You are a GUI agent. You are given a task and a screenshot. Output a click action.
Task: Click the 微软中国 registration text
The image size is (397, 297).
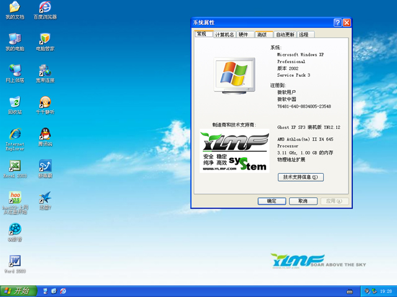[x=287, y=99]
